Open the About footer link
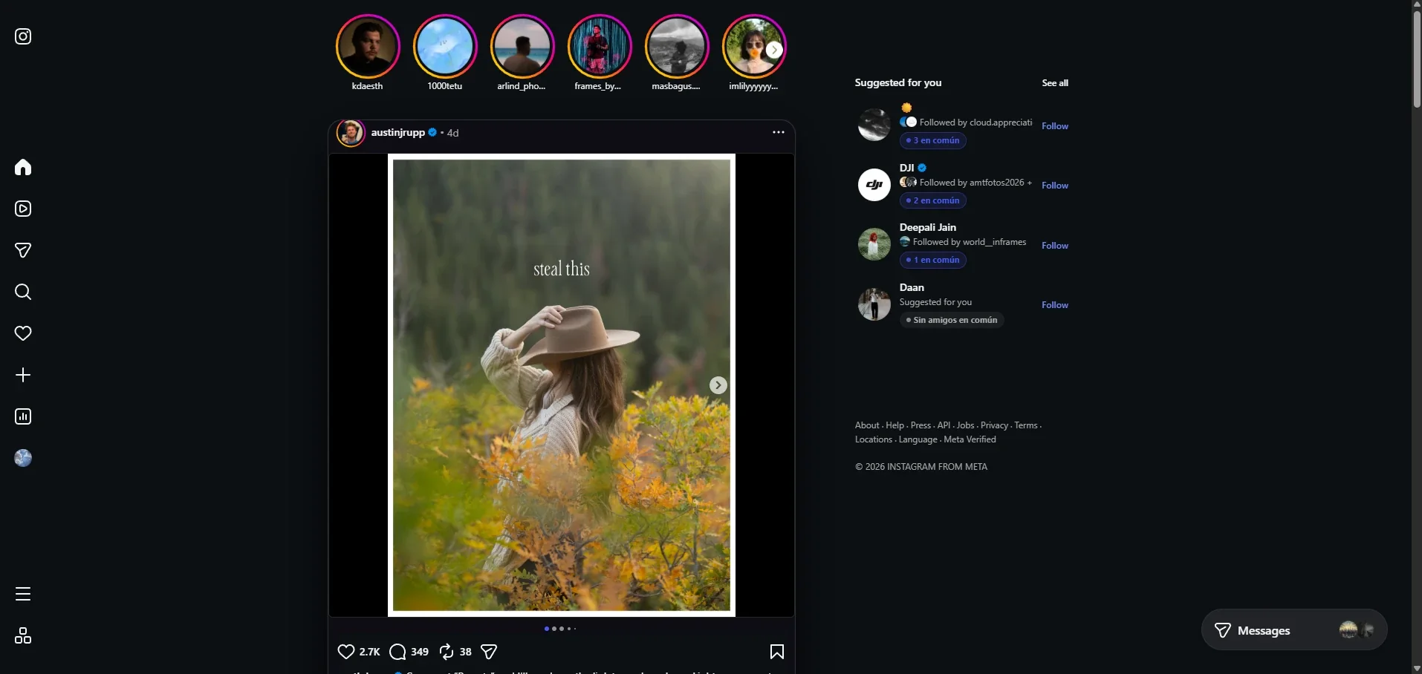 pos(867,425)
